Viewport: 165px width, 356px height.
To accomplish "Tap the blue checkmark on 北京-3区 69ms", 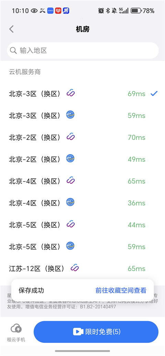I will (x=154, y=93).
